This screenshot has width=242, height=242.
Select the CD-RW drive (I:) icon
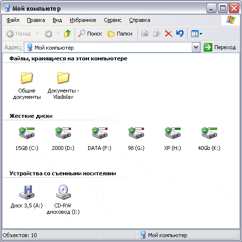pos(63,192)
